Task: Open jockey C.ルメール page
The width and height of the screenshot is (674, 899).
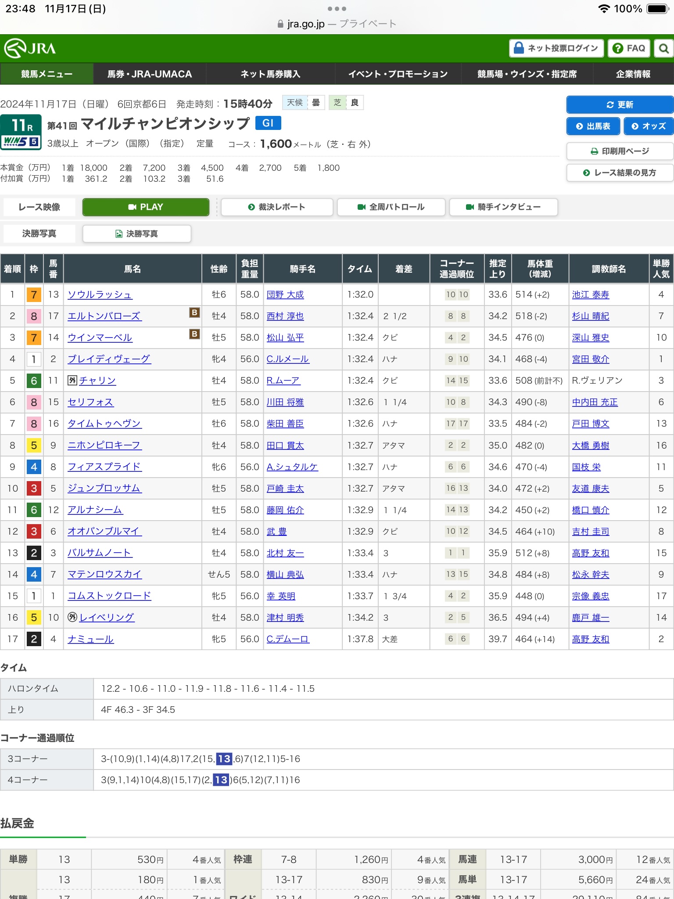Action: tap(288, 359)
